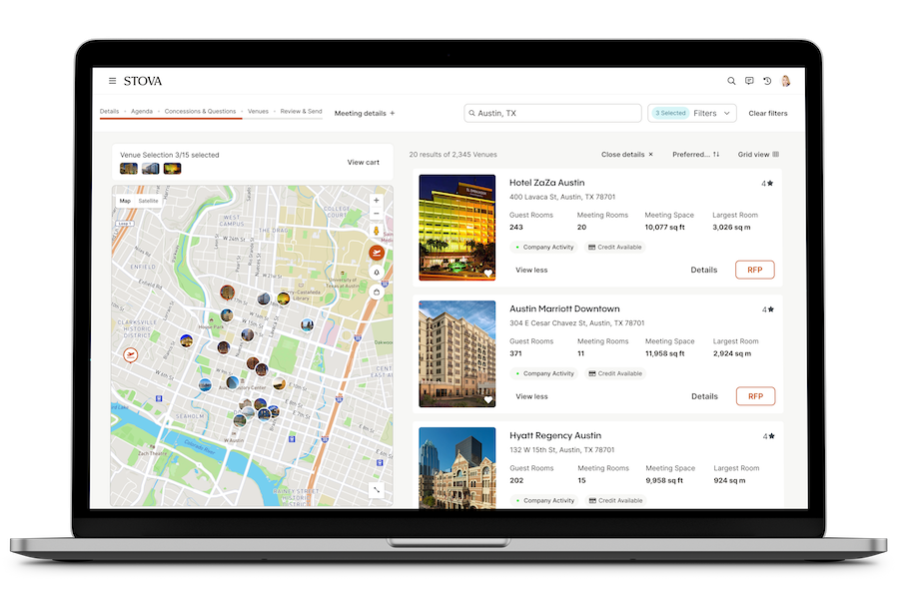
Task: Select the Street View pegman icon
Action: coord(377,231)
